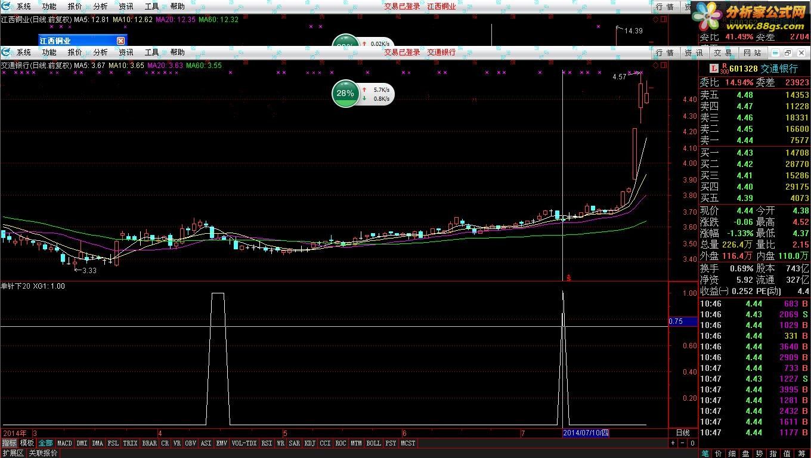Click the diamond marker icon beside the 交通银行 chart
This screenshot has width=811, height=458.
656,65
